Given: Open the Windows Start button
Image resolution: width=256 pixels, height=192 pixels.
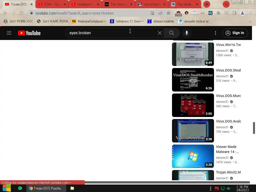Looking at the screenshot, I should tap(6, 188).
